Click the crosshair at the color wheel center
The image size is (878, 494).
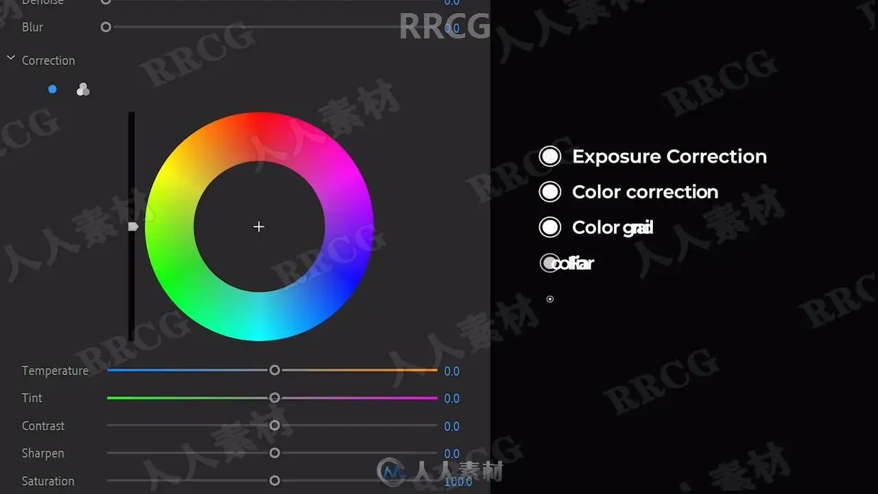pyautogui.click(x=259, y=226)
